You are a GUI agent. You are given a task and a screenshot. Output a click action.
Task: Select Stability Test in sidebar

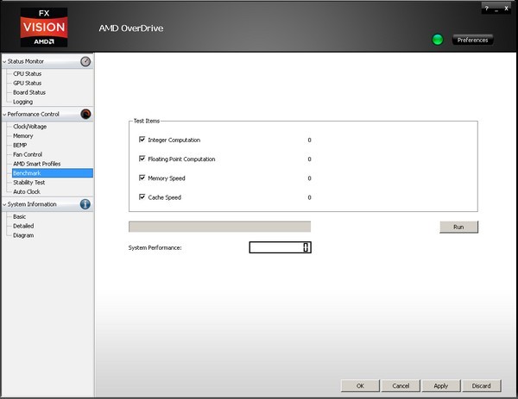tap(28, 183)
